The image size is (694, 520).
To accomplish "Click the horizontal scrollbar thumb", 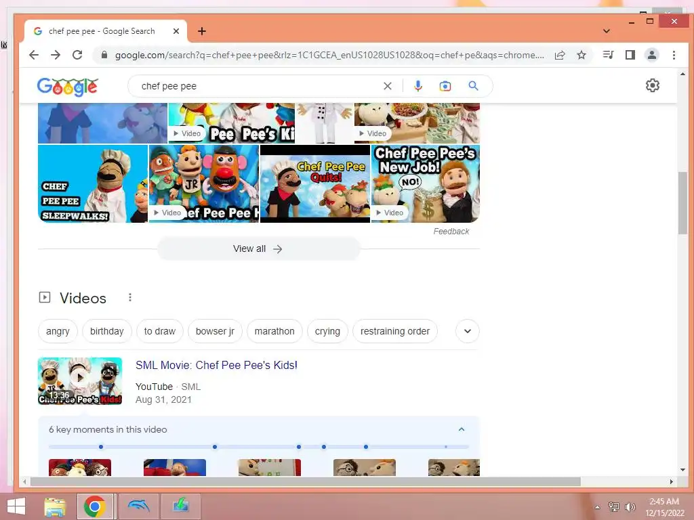I will tap(306, 481).
